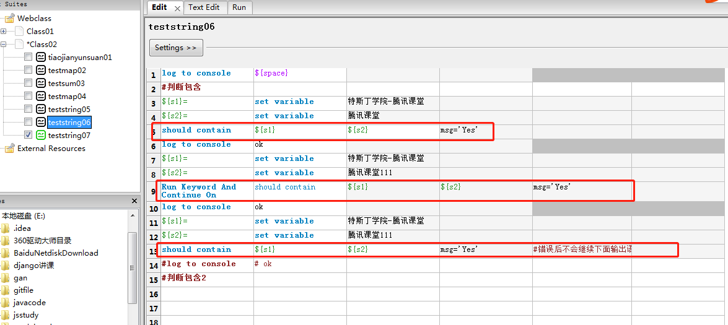Click the robot icon of testsum03
This screenshot has width=728, height=325.
(41, 83)
